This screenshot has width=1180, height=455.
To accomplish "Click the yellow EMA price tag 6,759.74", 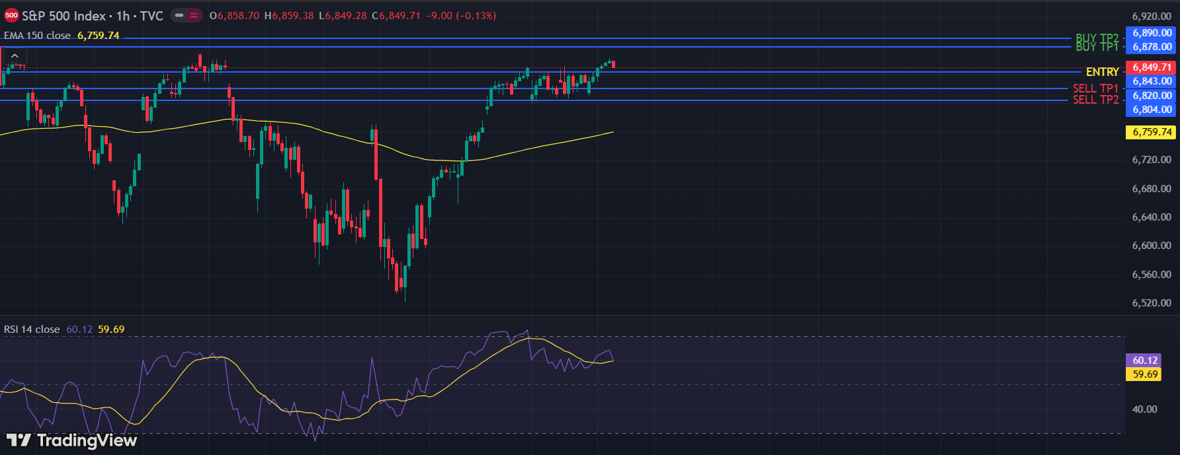I will 1152,132.
